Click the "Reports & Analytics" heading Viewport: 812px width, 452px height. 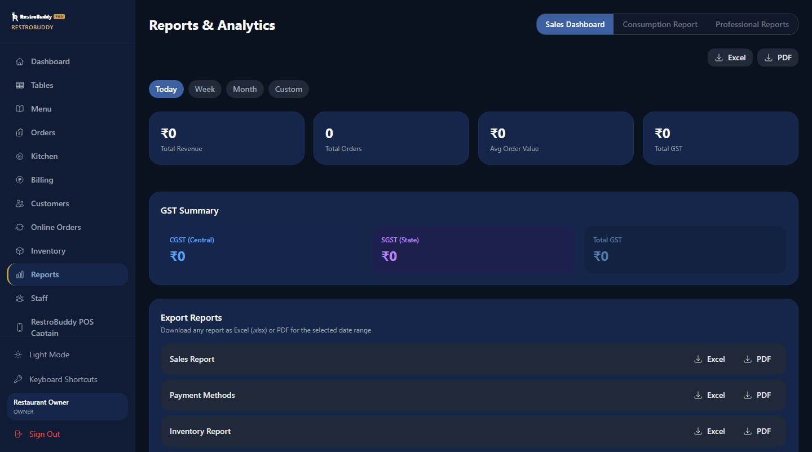pyautogui.click(x=212, y=25)
